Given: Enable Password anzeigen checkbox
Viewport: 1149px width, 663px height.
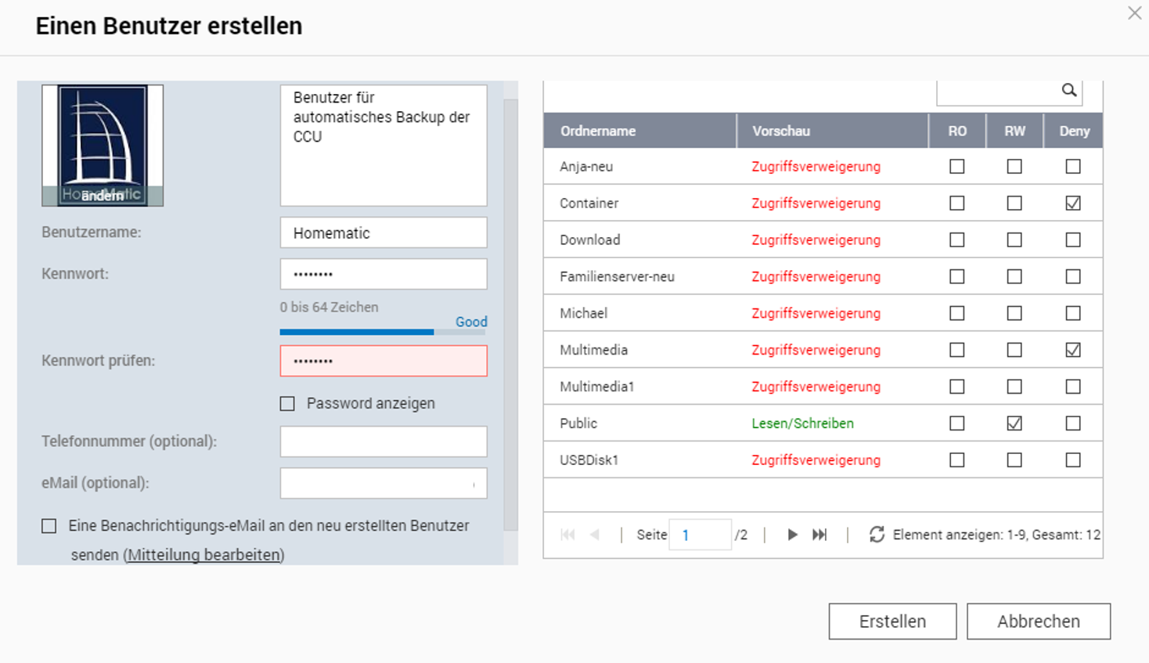Looking at the screenshot, I should 288,404.
